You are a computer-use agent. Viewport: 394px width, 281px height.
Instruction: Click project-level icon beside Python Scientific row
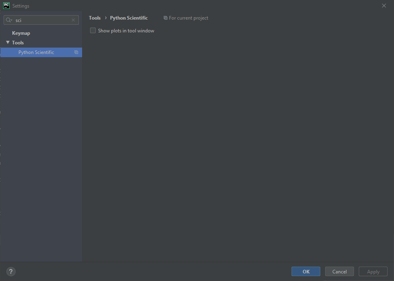76,52
